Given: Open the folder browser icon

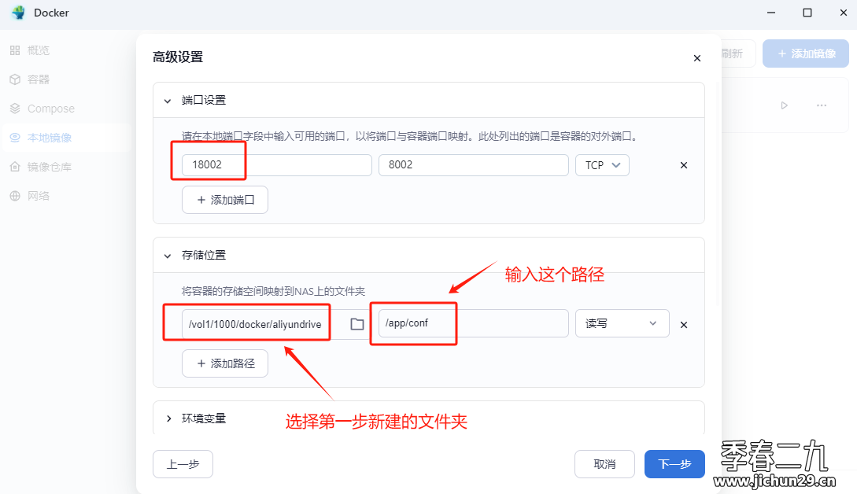Looking at the screenshot, I should tap(357, 324).
